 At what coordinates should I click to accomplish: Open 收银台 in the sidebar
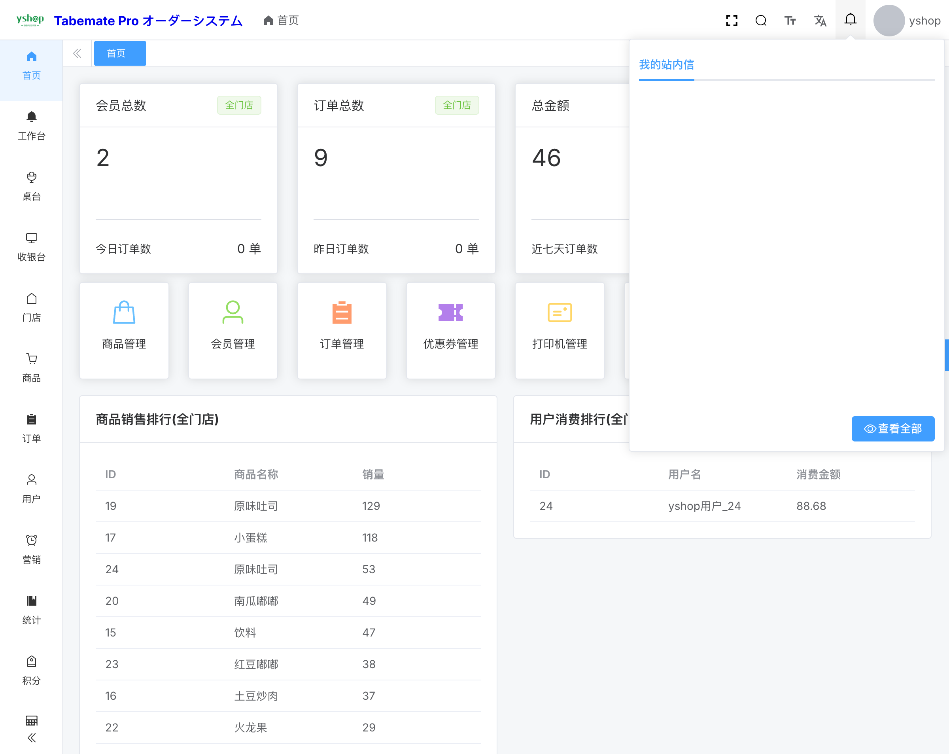click(31, 247)
